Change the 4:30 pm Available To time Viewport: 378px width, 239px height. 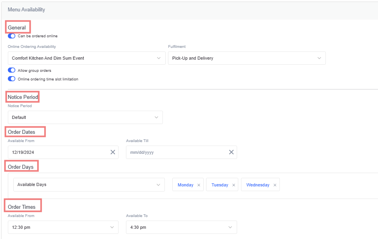tap(181, 227)
